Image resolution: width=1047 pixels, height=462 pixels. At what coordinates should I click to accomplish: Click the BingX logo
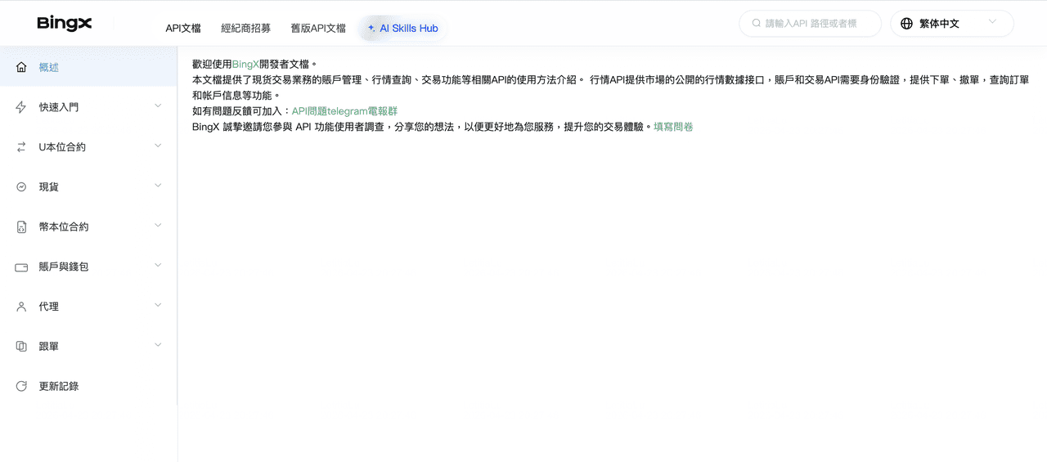[65, 24]
